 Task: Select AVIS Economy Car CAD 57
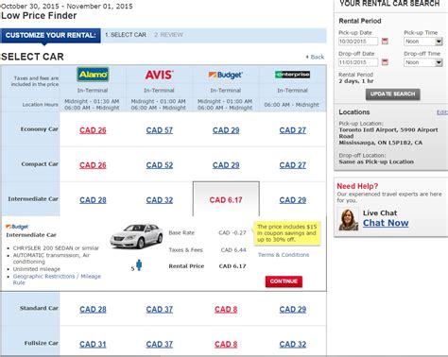pyautogui.click(x=160, y=130)
